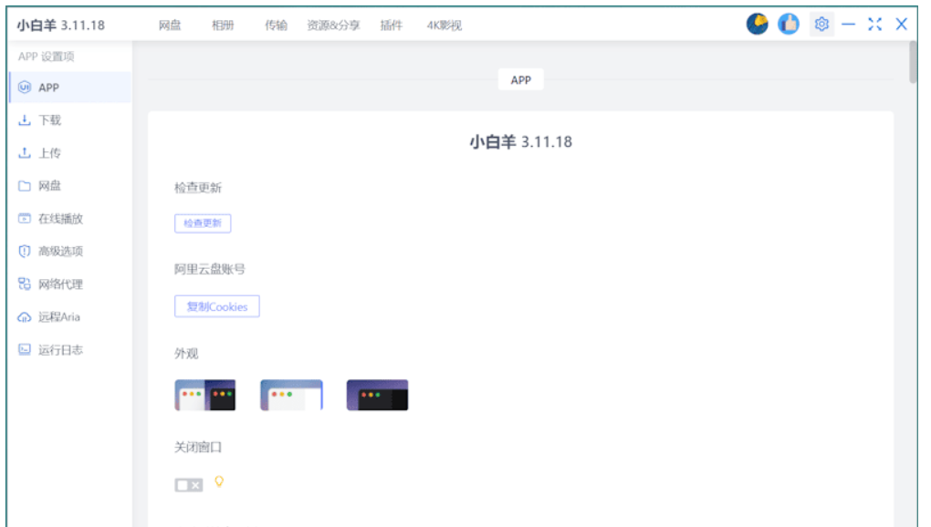This screenshot has height=527, width=931.
Task: Click the 复制Cookies button
Action: click(x=216, y=306)
